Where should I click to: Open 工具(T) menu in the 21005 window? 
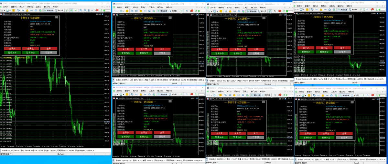pyautogui.click(x=38, y=7)
